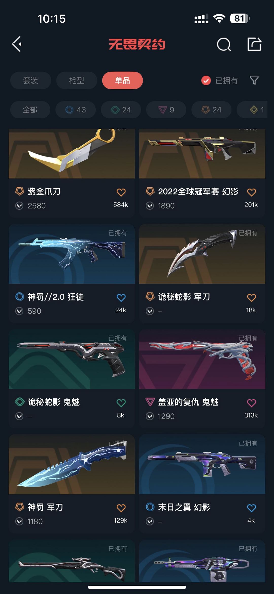Open the 神罚 军刀 knife image

[72, 464]
